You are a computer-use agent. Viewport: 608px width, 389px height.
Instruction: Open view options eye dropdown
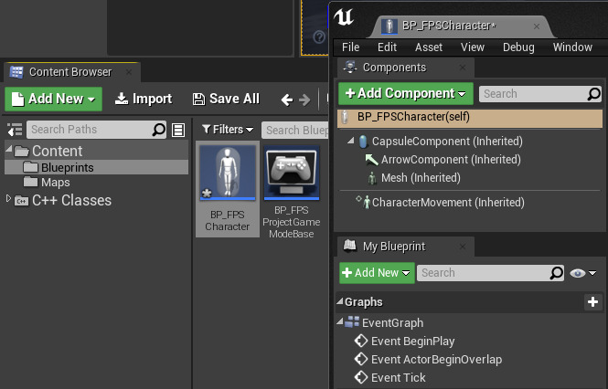click(582, 273)
